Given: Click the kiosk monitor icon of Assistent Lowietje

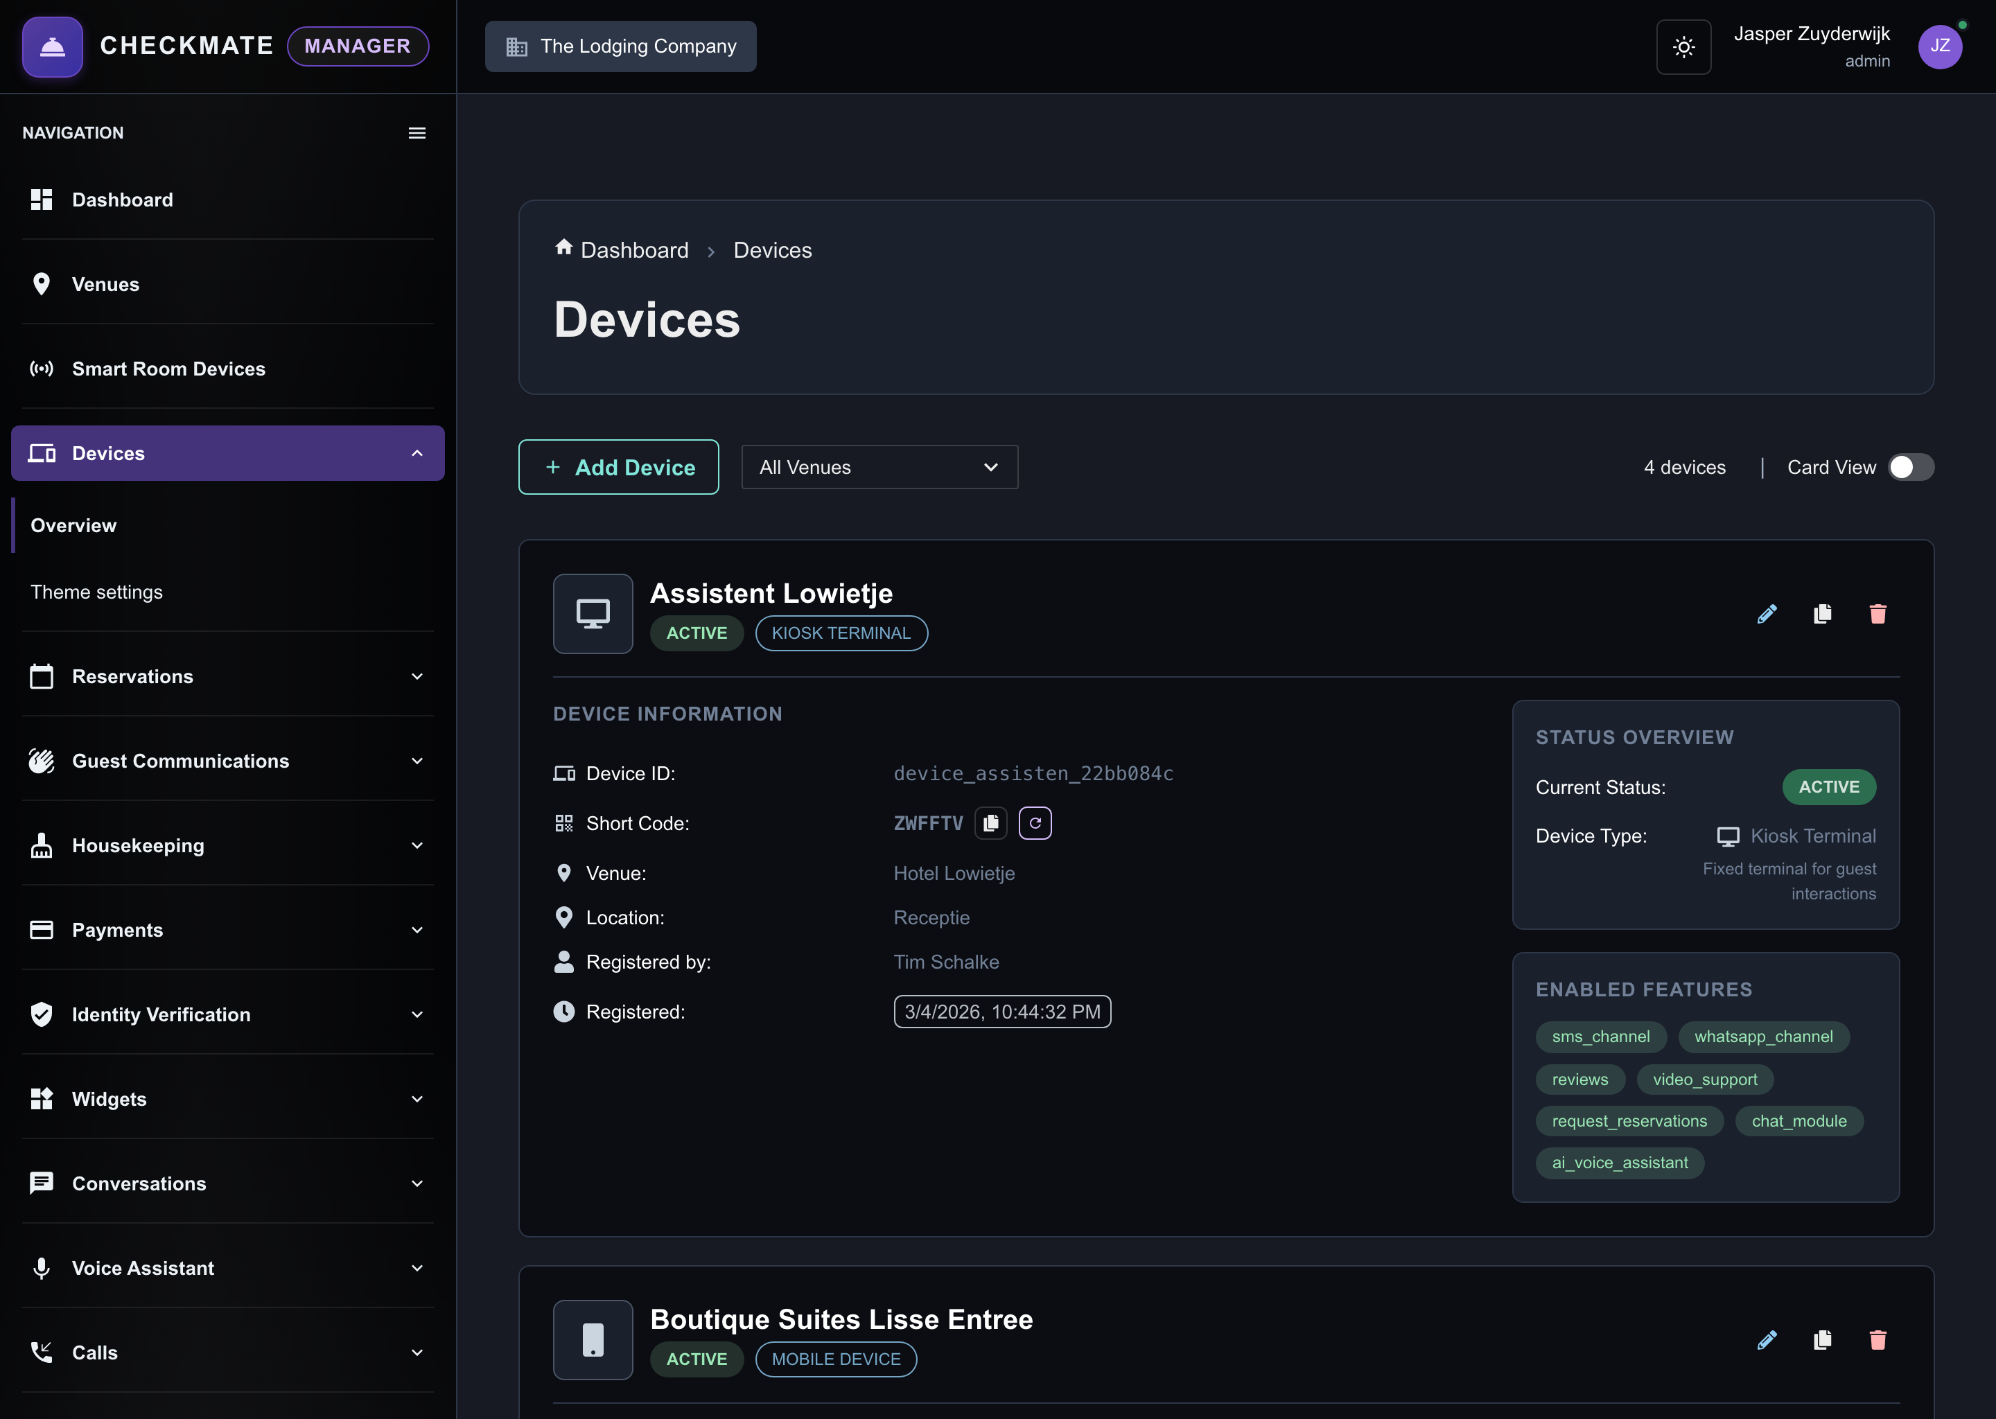Looking at the screenshot, I should click(x=593, y=613).
